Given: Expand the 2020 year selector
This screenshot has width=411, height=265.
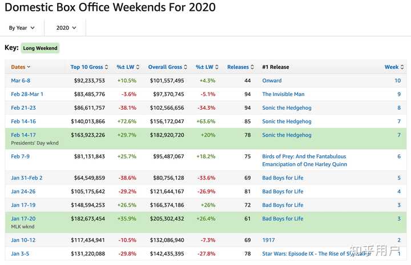Looking at the screenshot, I should click(66, 27).
